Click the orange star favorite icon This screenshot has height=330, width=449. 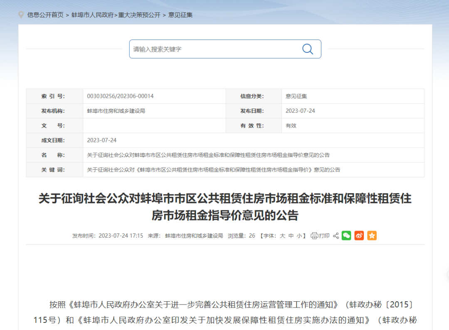tap(372, 236)
